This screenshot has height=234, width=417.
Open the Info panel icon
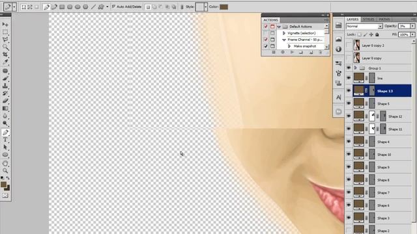pyautogui.click(x=338, y=49)
